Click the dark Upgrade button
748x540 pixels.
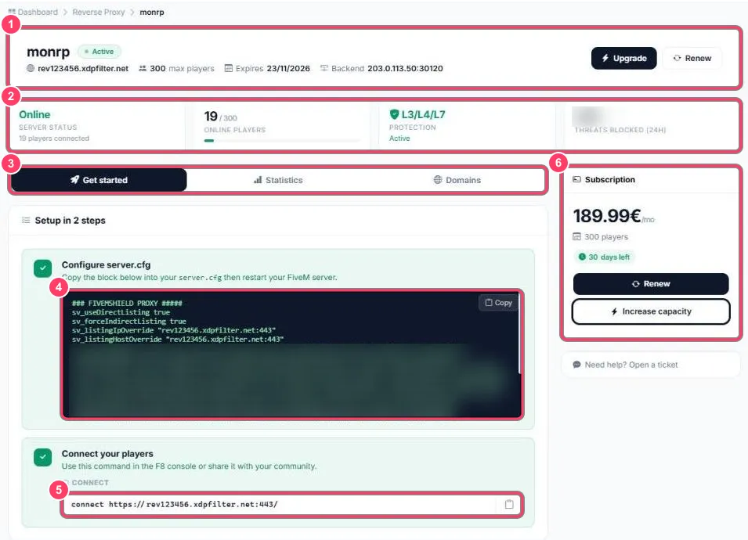click(624, 58)
